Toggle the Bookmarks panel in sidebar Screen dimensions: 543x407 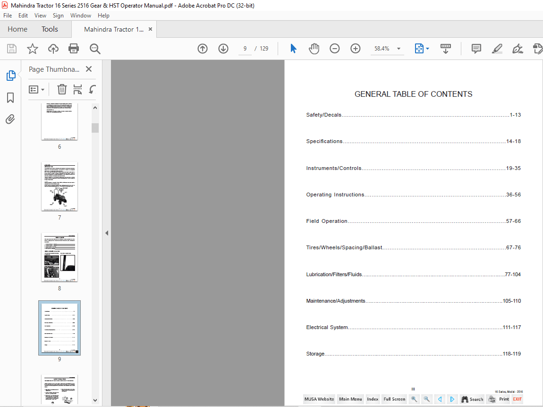click(x=10, y=98)
